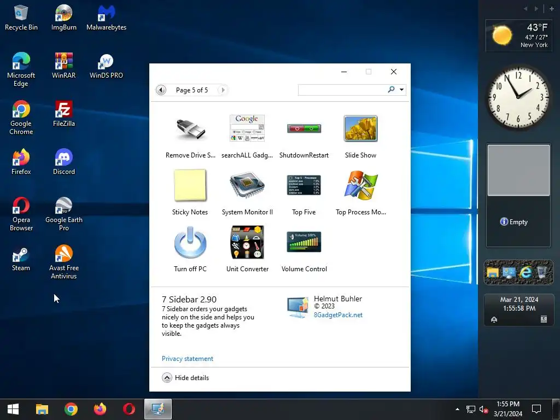Open the 8GadgetPack.net link
The height and width of the screenshot is (420, 560).
[x=338, y=315]
